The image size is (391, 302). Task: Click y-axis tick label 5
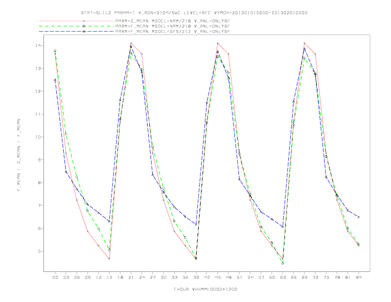39,251
